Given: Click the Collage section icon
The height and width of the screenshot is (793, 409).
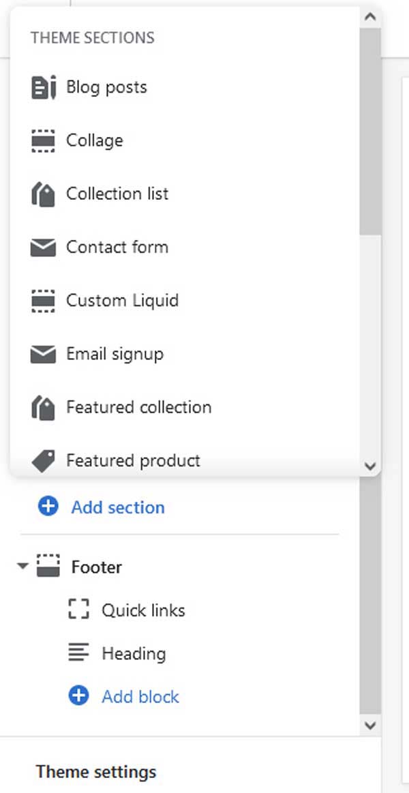Looking at the screenshot, I should (x=43, y=140).
